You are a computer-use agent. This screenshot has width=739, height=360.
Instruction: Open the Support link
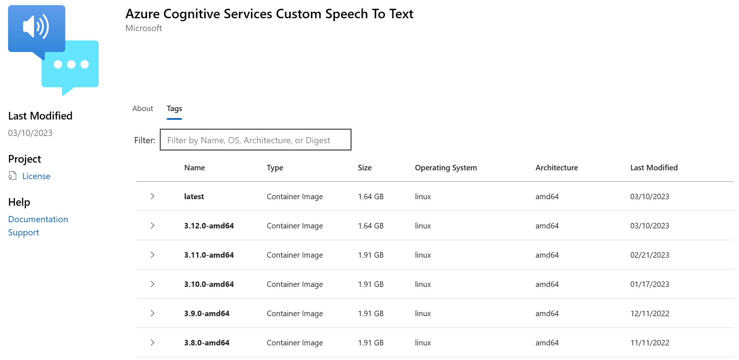click(23, 232)
